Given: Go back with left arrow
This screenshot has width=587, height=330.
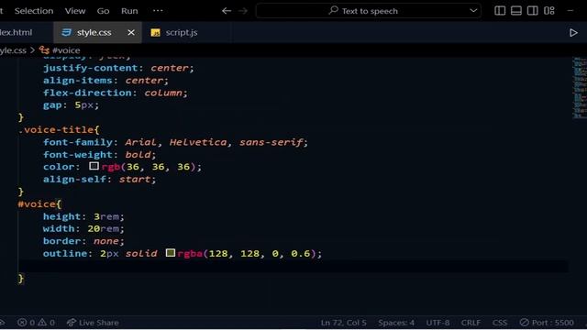Looking at the screenshot, I should pos(227,11).
